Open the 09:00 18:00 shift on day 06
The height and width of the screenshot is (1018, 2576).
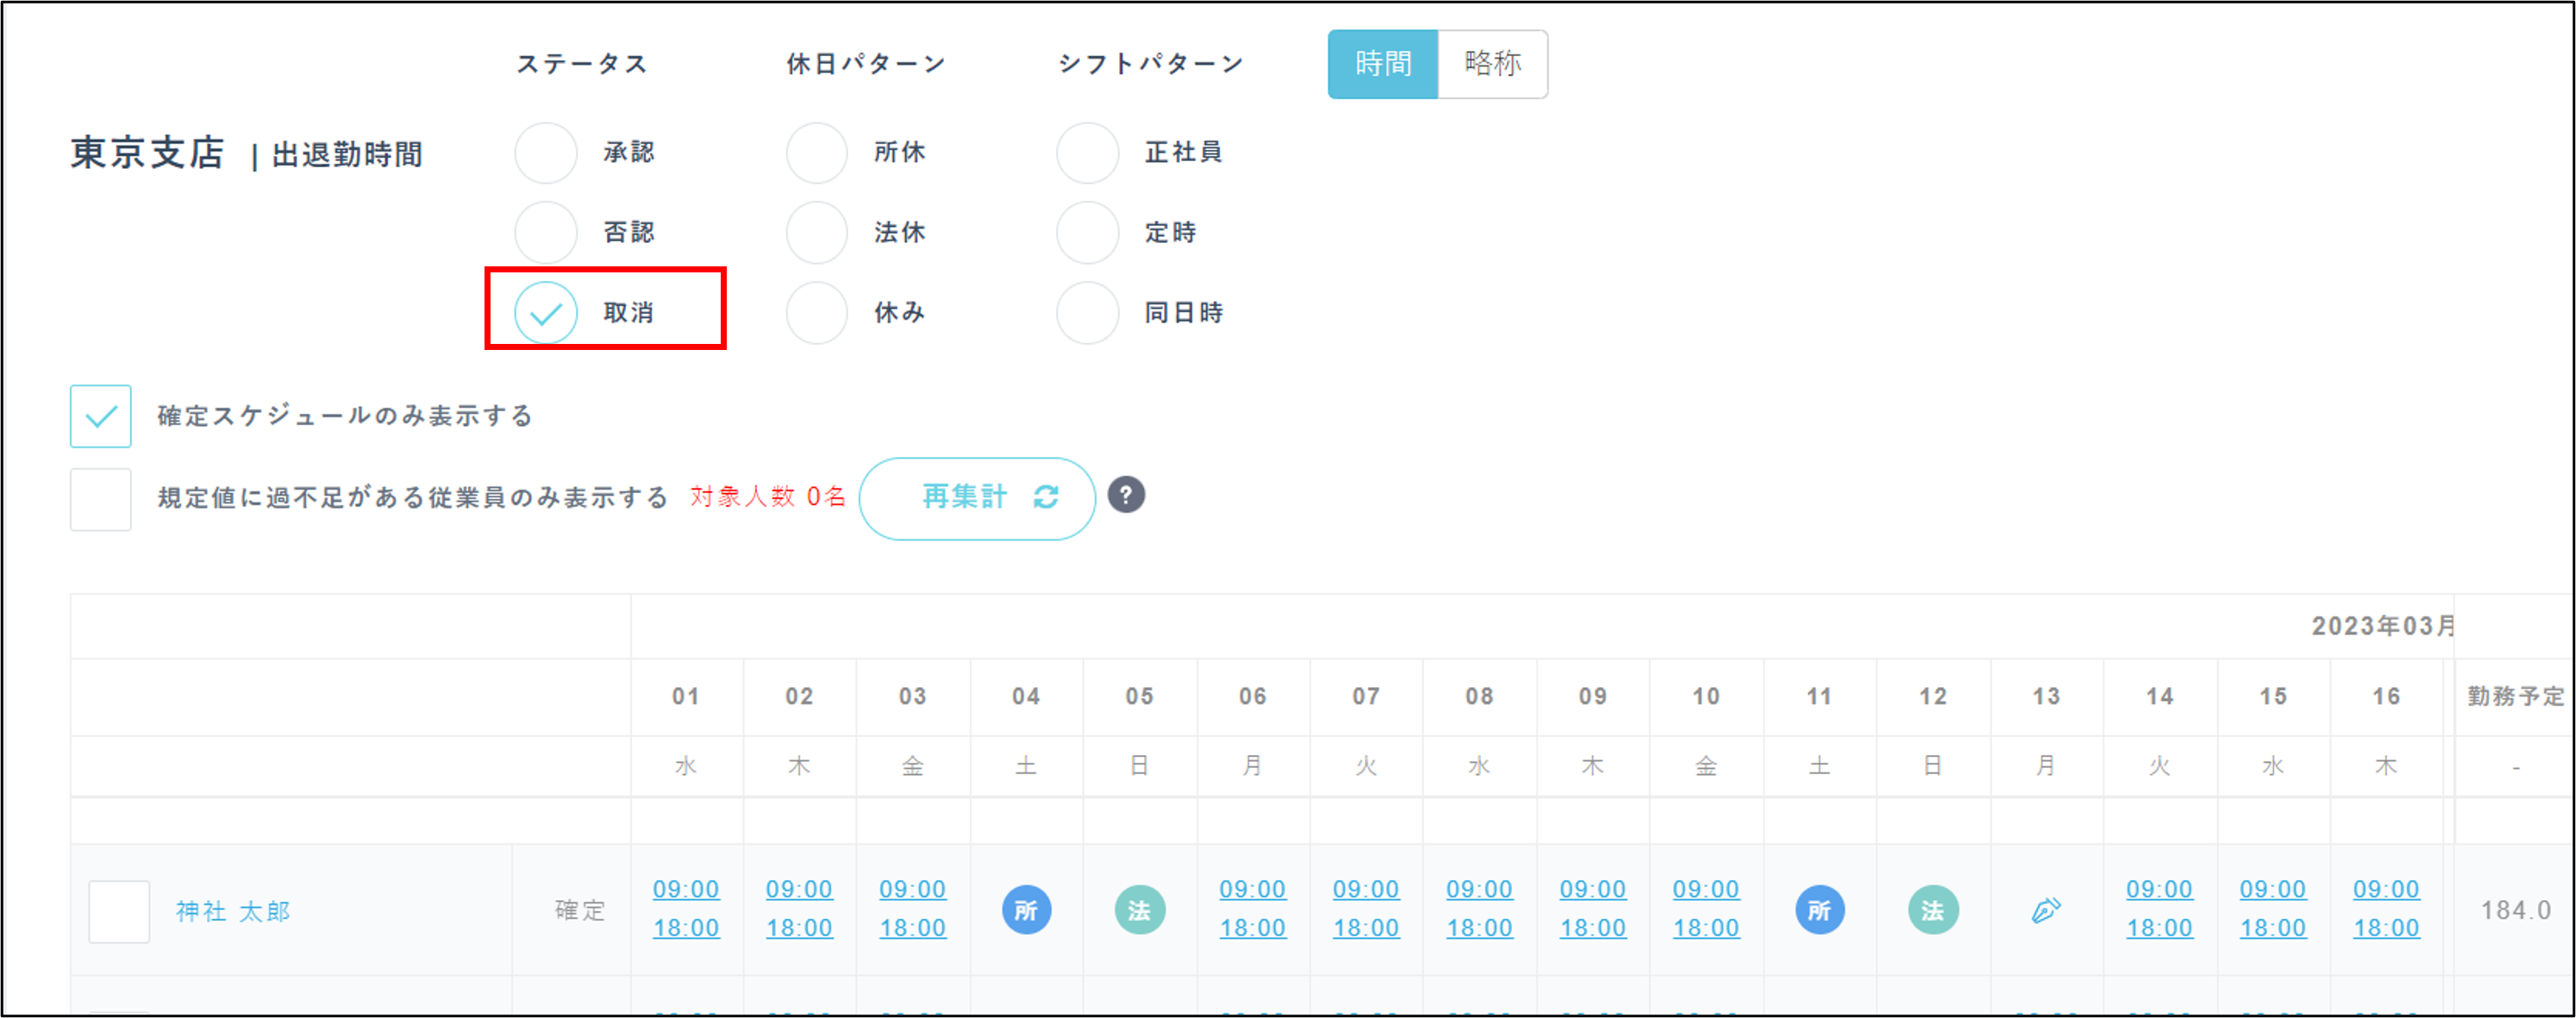[x=1253, y=908]
